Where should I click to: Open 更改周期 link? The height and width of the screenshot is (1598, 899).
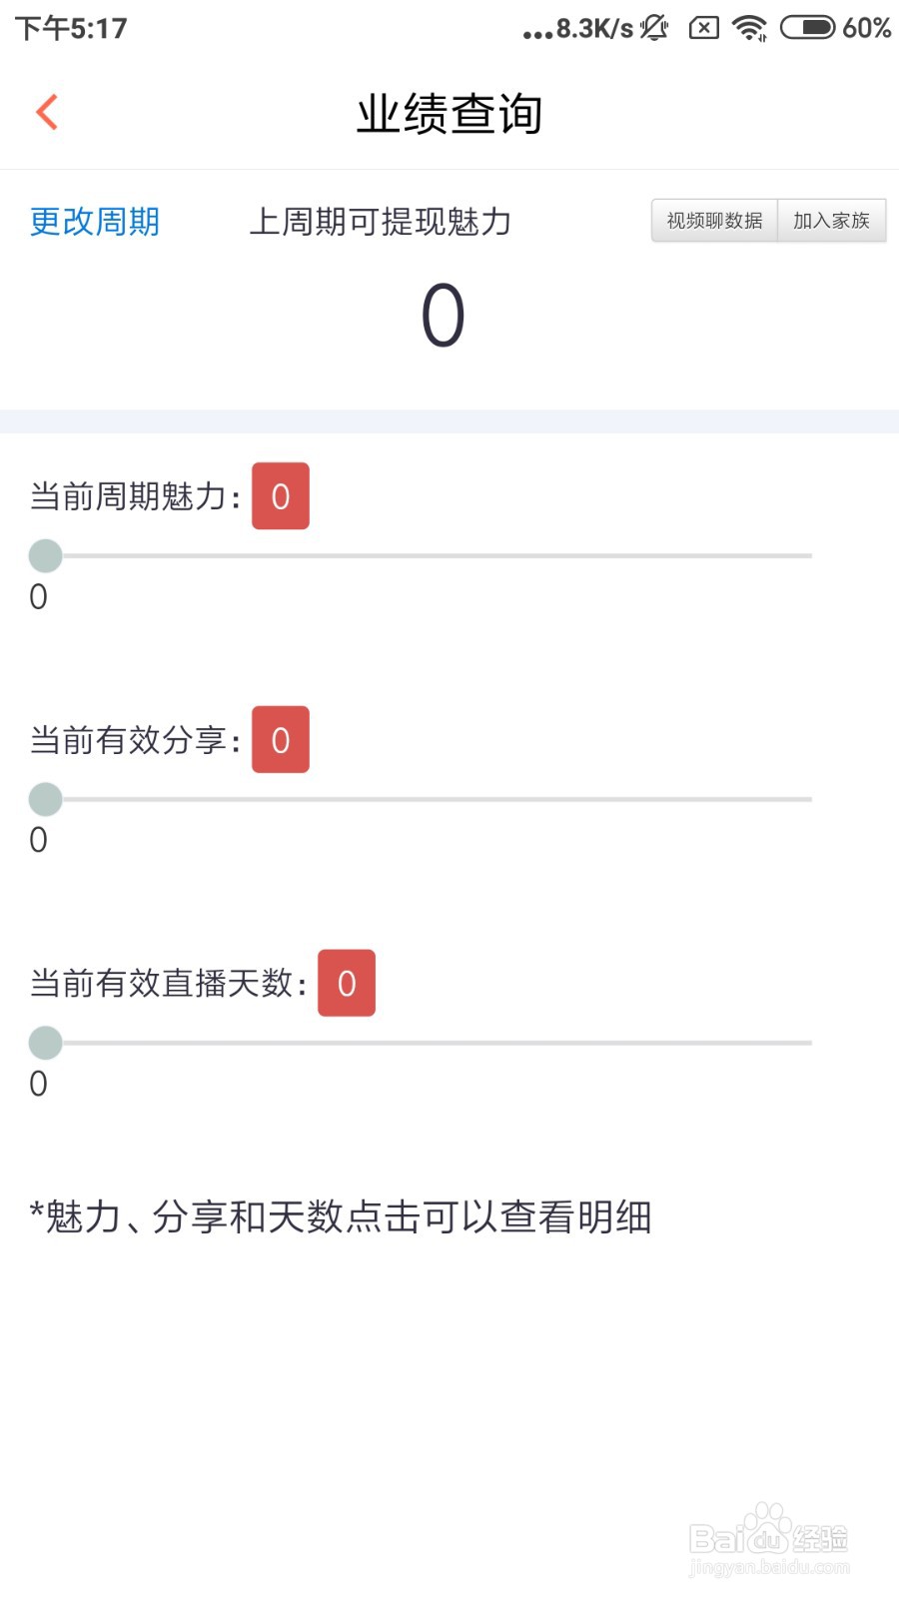[x=95, y=222]
